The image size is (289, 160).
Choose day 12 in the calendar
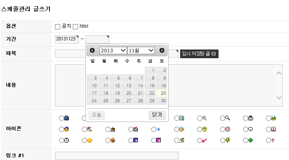[115, 86]
